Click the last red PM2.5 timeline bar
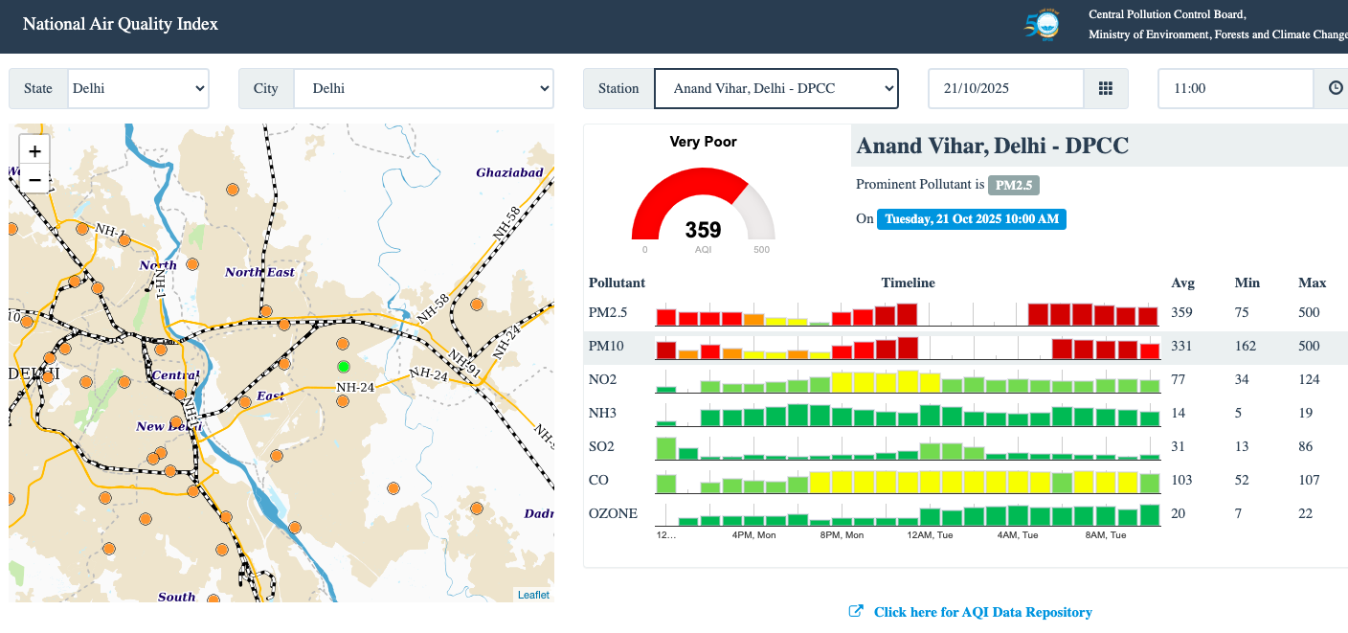The image size is (1348, 633). (x=1149, y=316)
